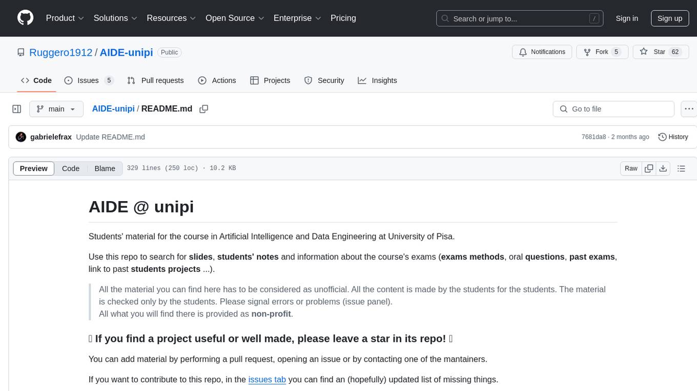Switch to the Blame view
The image size is (697, 391).
[x=105, y=168]
